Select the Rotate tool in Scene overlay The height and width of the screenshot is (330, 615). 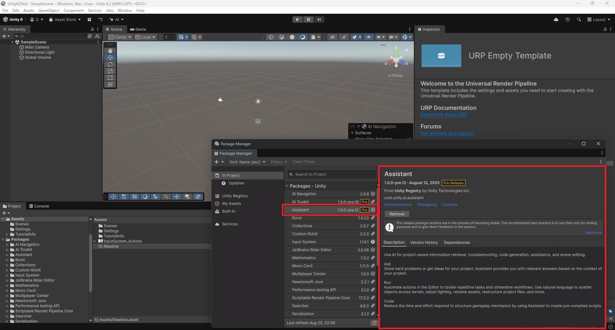click(x=110, y=64)
